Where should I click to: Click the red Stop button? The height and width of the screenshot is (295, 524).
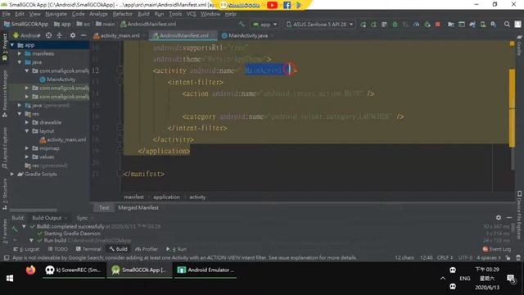point(437,25)
